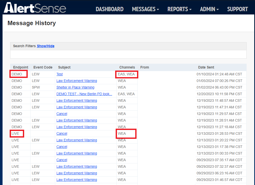Viewport: 255px width, 185px height.
Task: Open the last Law Enforcement Warning from 09/29/2023
Action: [x=77, y=180]
